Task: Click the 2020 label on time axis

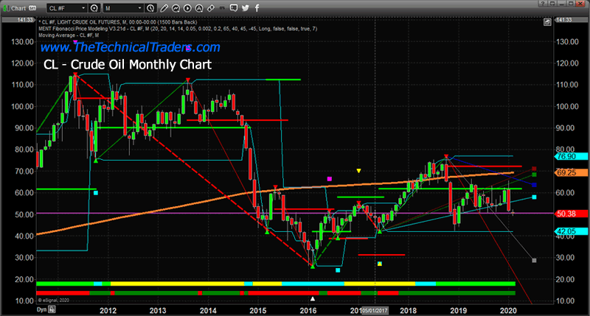Action: (508, 311)
